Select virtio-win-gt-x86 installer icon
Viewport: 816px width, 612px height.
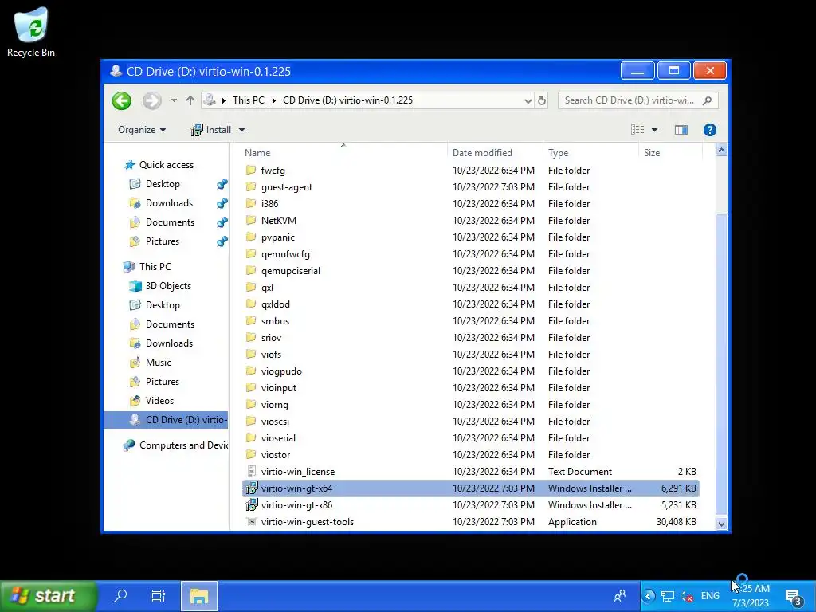tap(251, 504)
